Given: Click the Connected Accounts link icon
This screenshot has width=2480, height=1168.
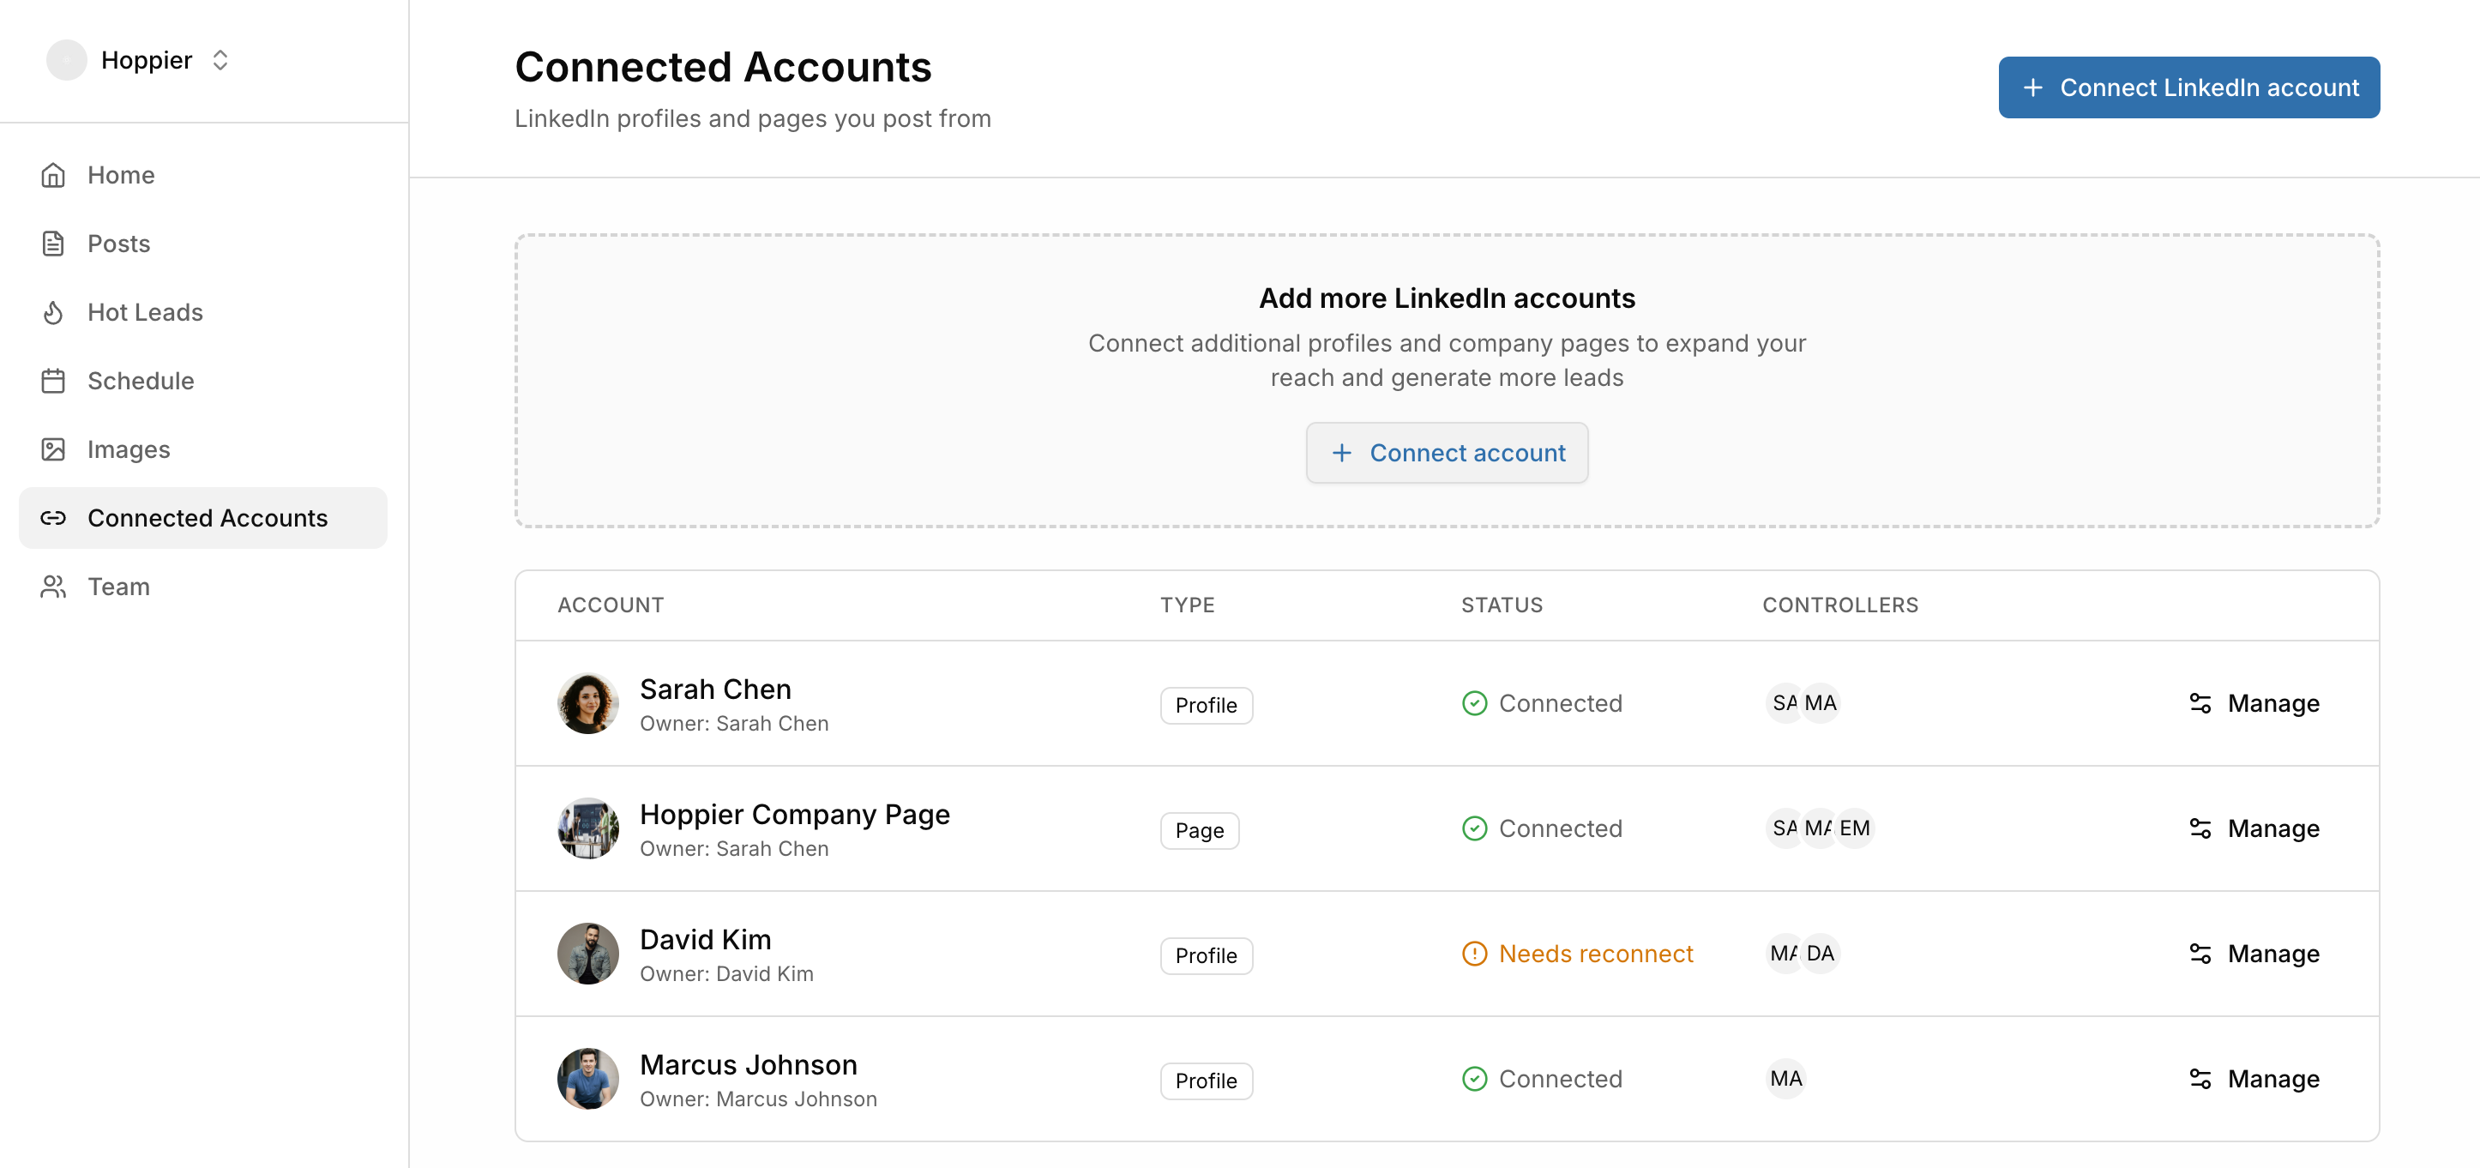Looking at the screenshot, I should tap(53, 518).
